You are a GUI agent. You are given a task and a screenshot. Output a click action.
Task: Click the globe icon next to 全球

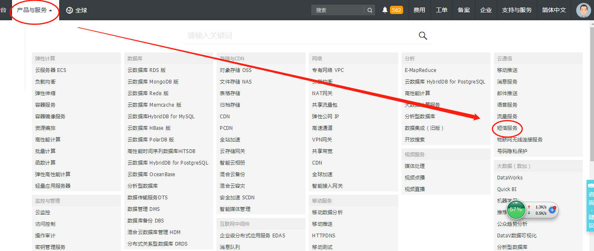[x=70, y=10]
